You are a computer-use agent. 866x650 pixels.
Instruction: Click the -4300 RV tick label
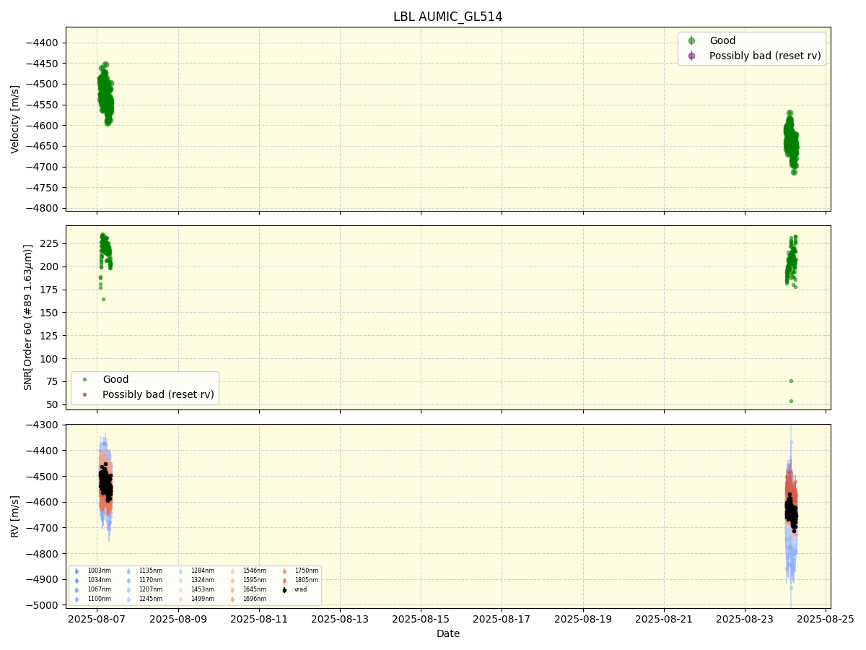point(43,425)
